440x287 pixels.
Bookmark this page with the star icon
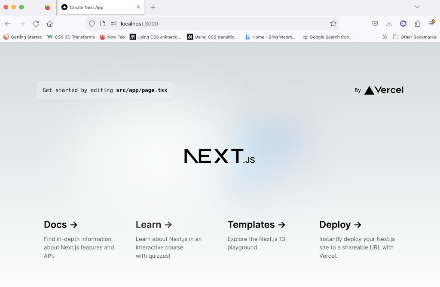click(x=333, y=24)
